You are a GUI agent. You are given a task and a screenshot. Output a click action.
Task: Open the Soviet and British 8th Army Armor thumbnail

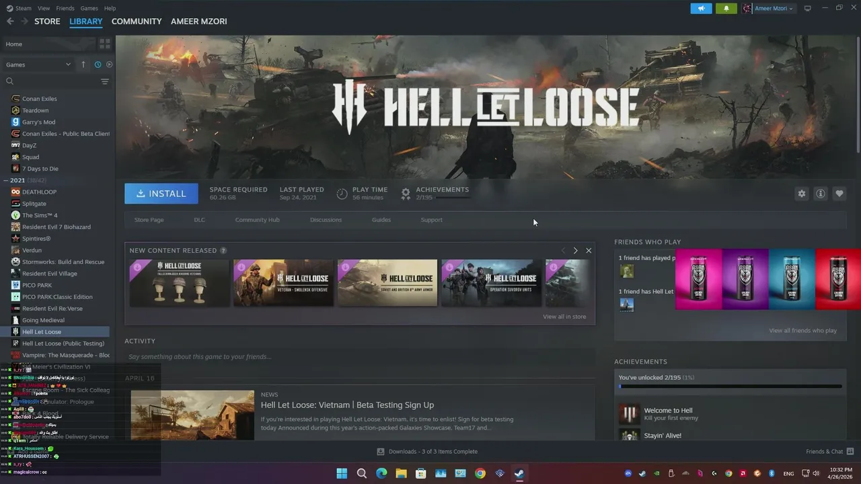pyautogui.click(x=387, y=283)
